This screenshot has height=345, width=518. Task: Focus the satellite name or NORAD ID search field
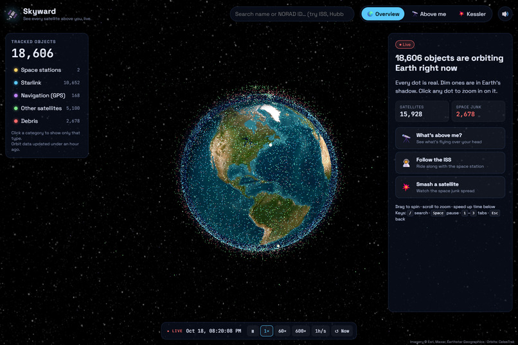click(292, 14)
